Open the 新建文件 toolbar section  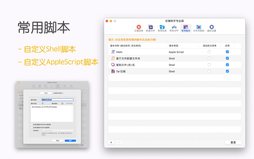click(x=150, y=28)
